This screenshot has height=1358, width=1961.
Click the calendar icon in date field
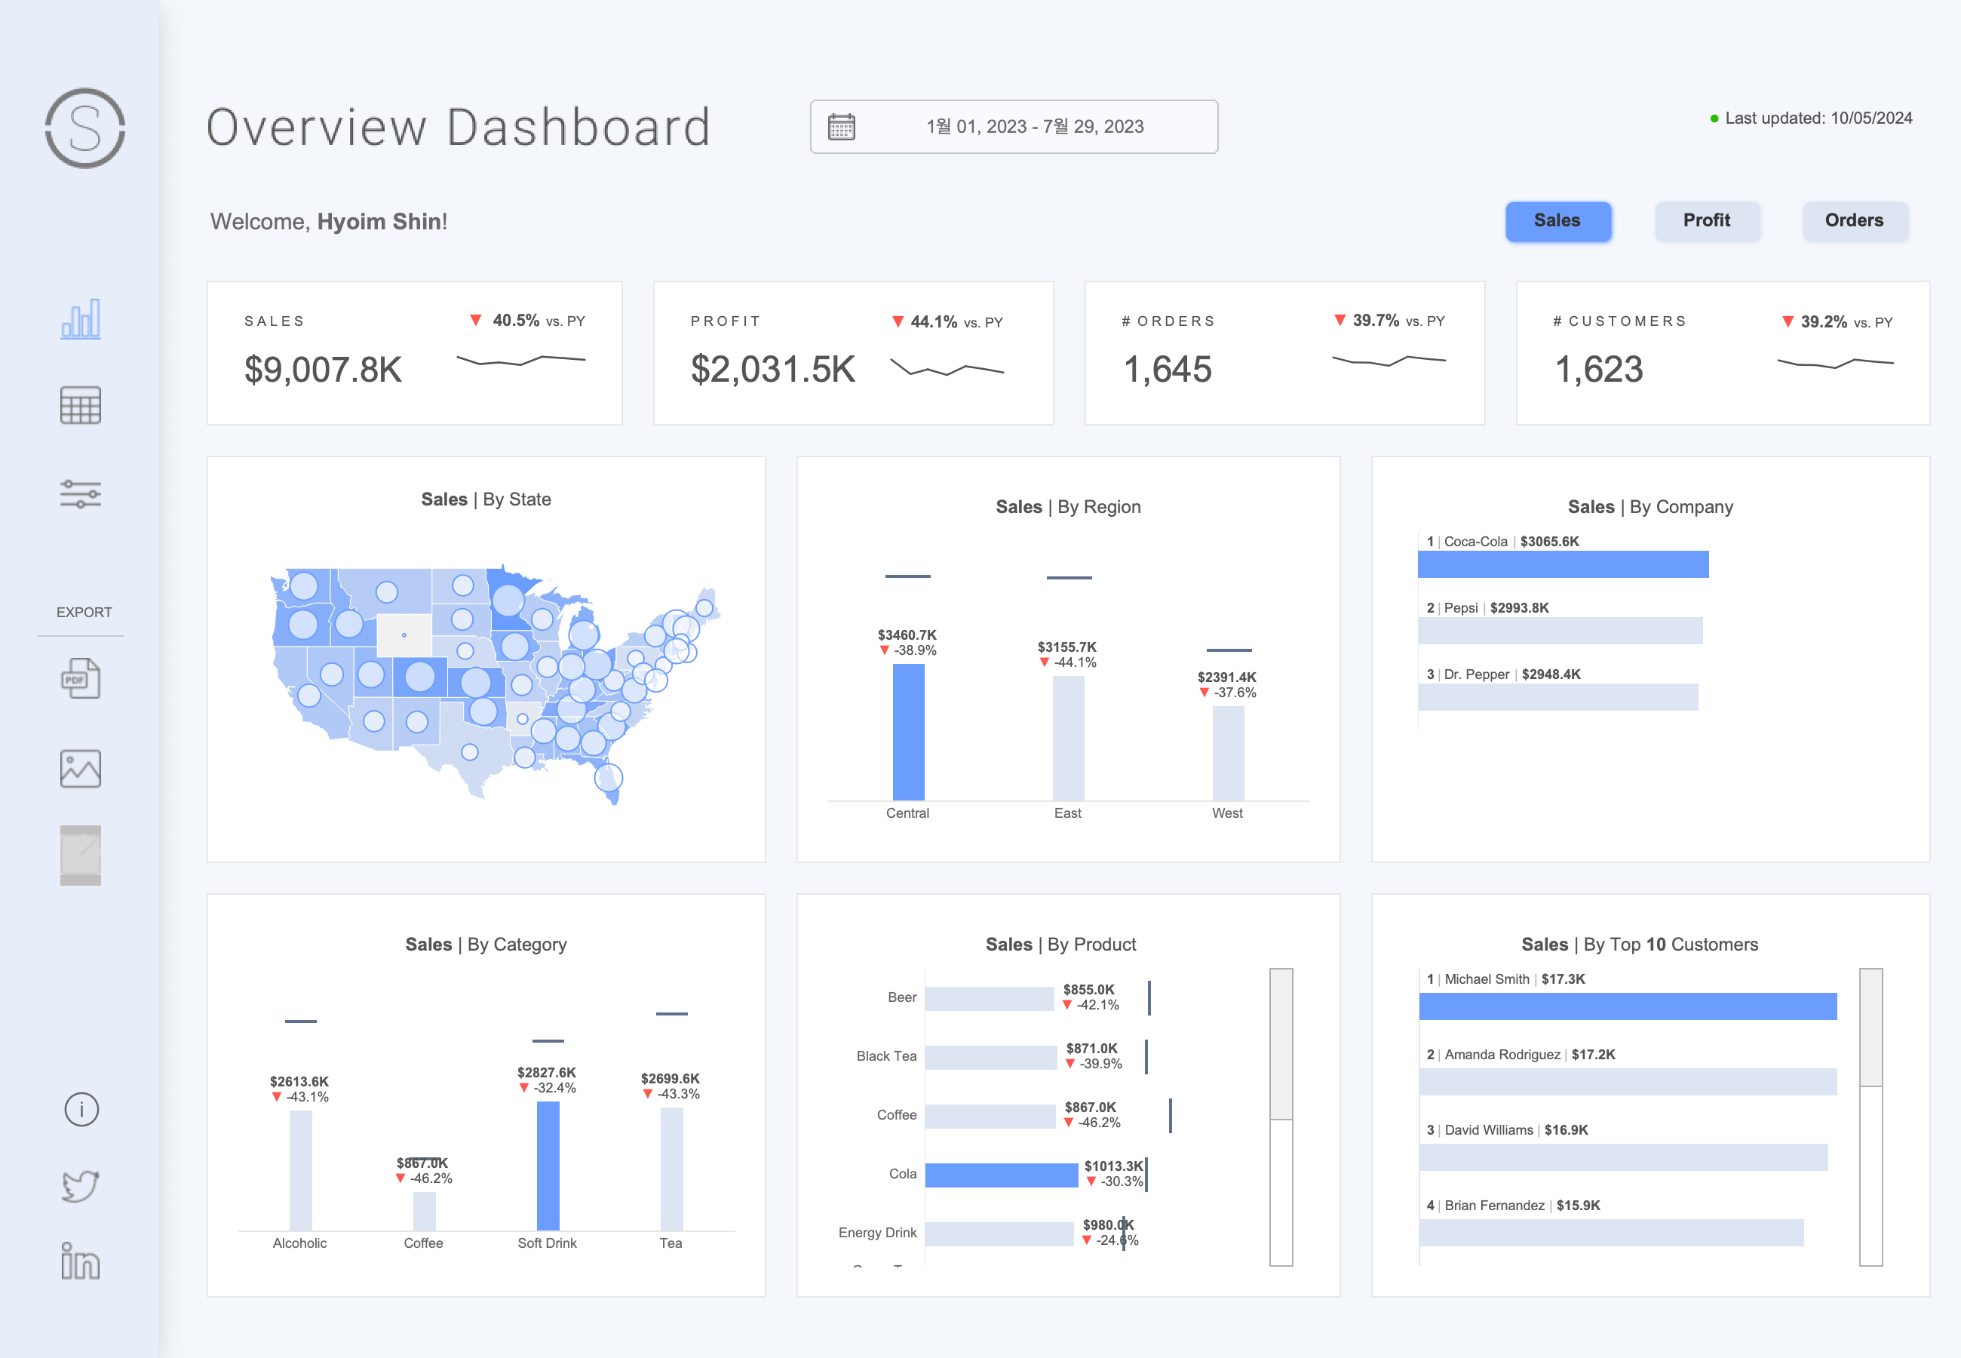pos(841,127)
